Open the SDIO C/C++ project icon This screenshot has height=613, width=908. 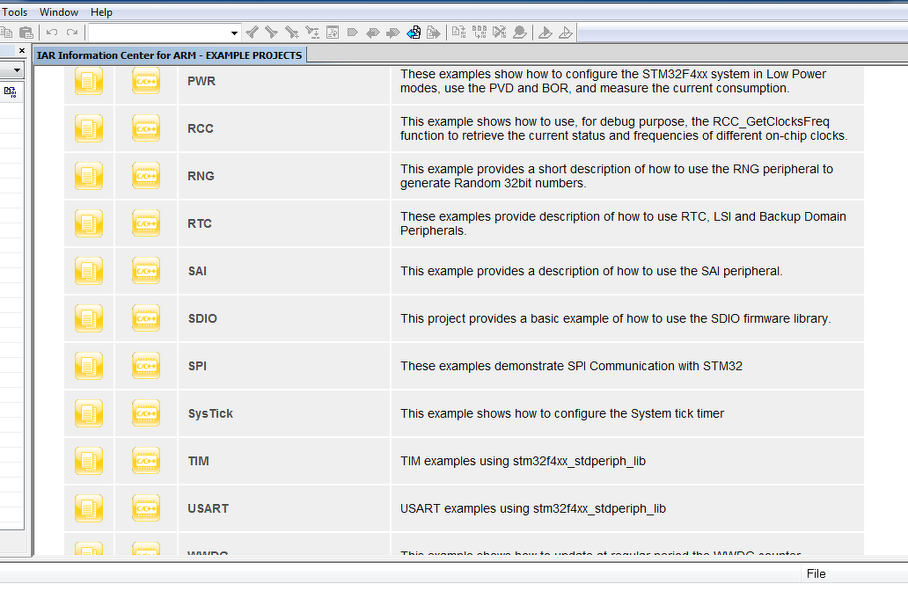pyautogui.click(x=146, y=318)
